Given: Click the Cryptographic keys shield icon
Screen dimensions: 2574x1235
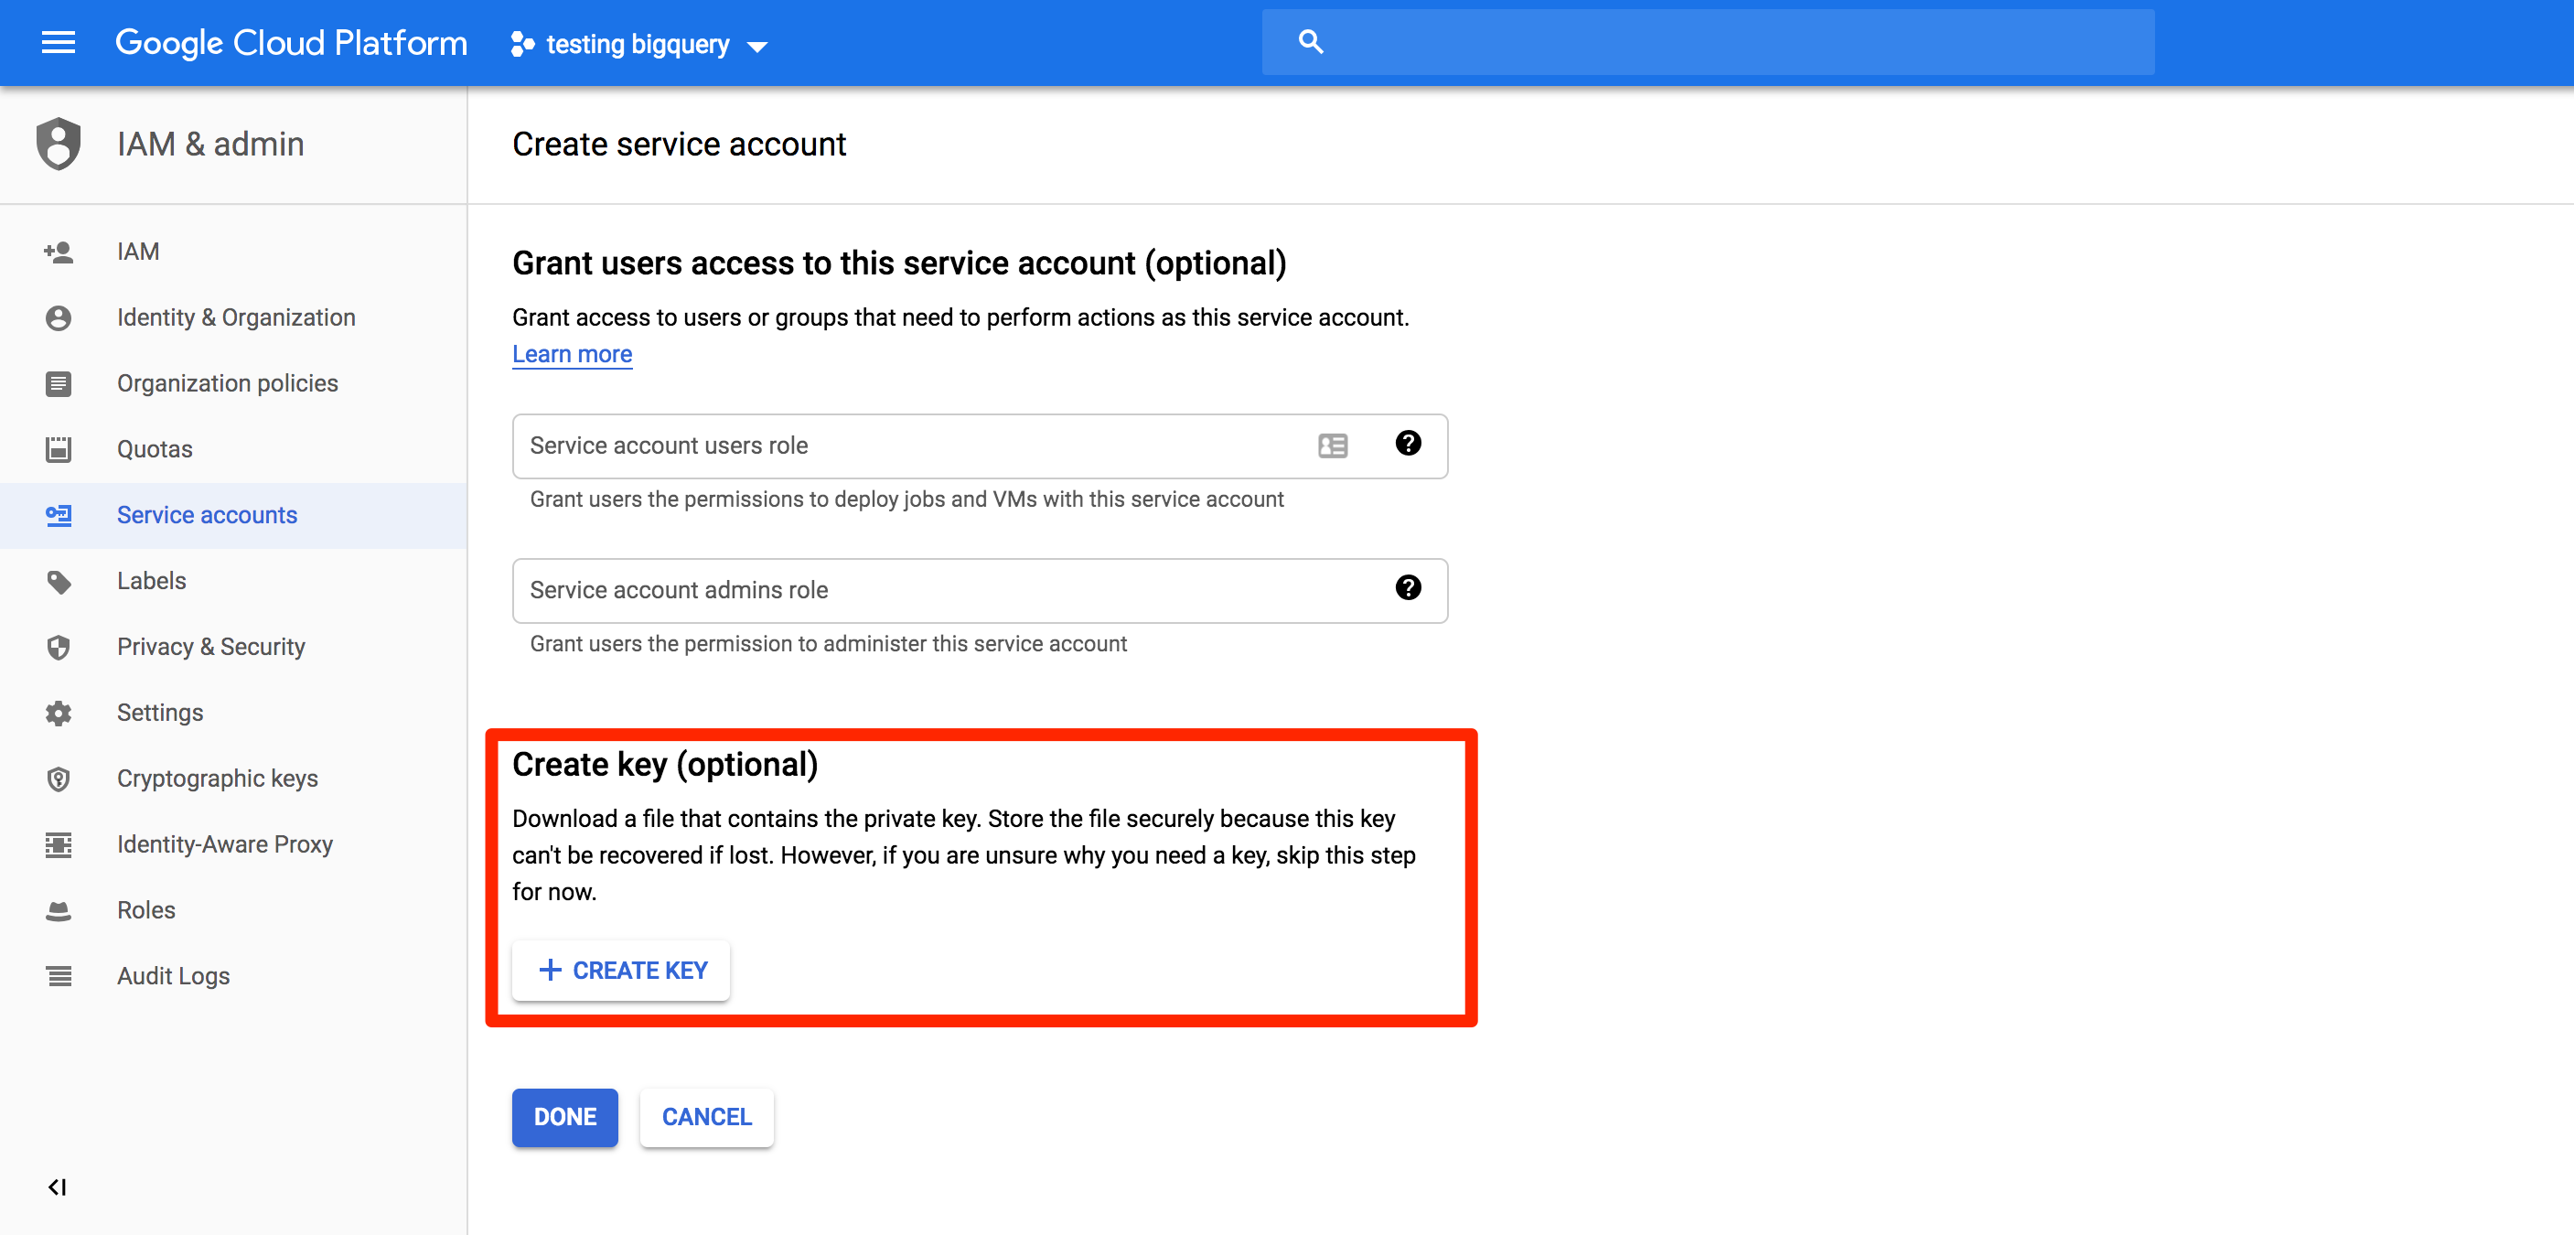Looking at the screenshot, I should [x=58, y=779].
